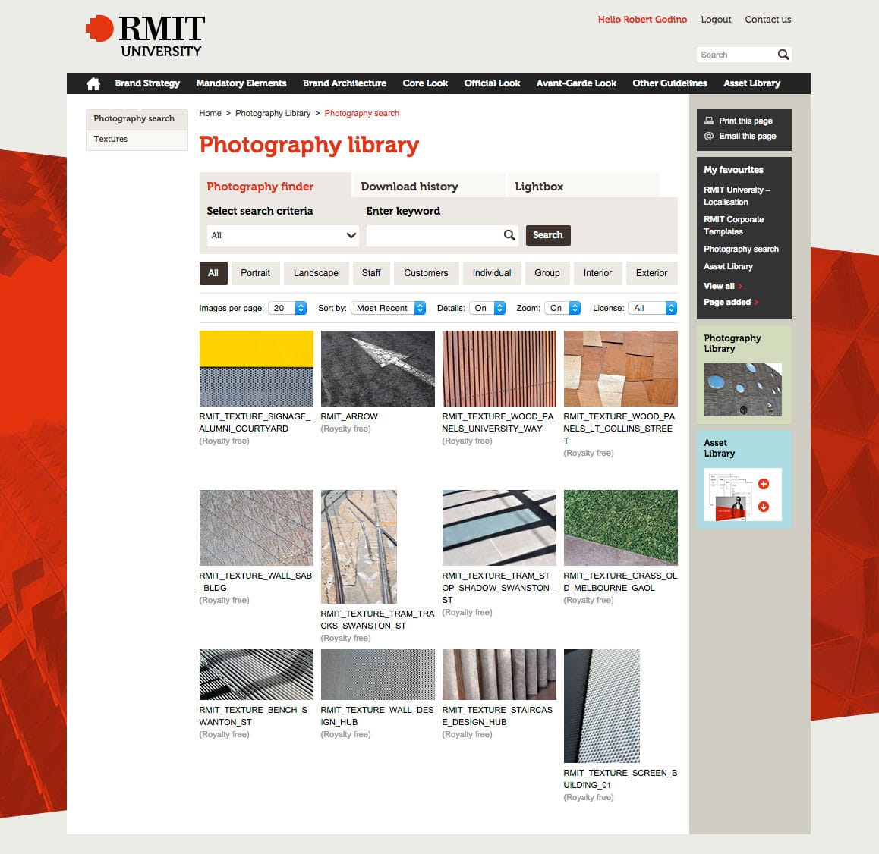Open grass Old Melbourne Gaol thumbnail
This screenshot has height=854, width=879.
(x=621, y=528)
